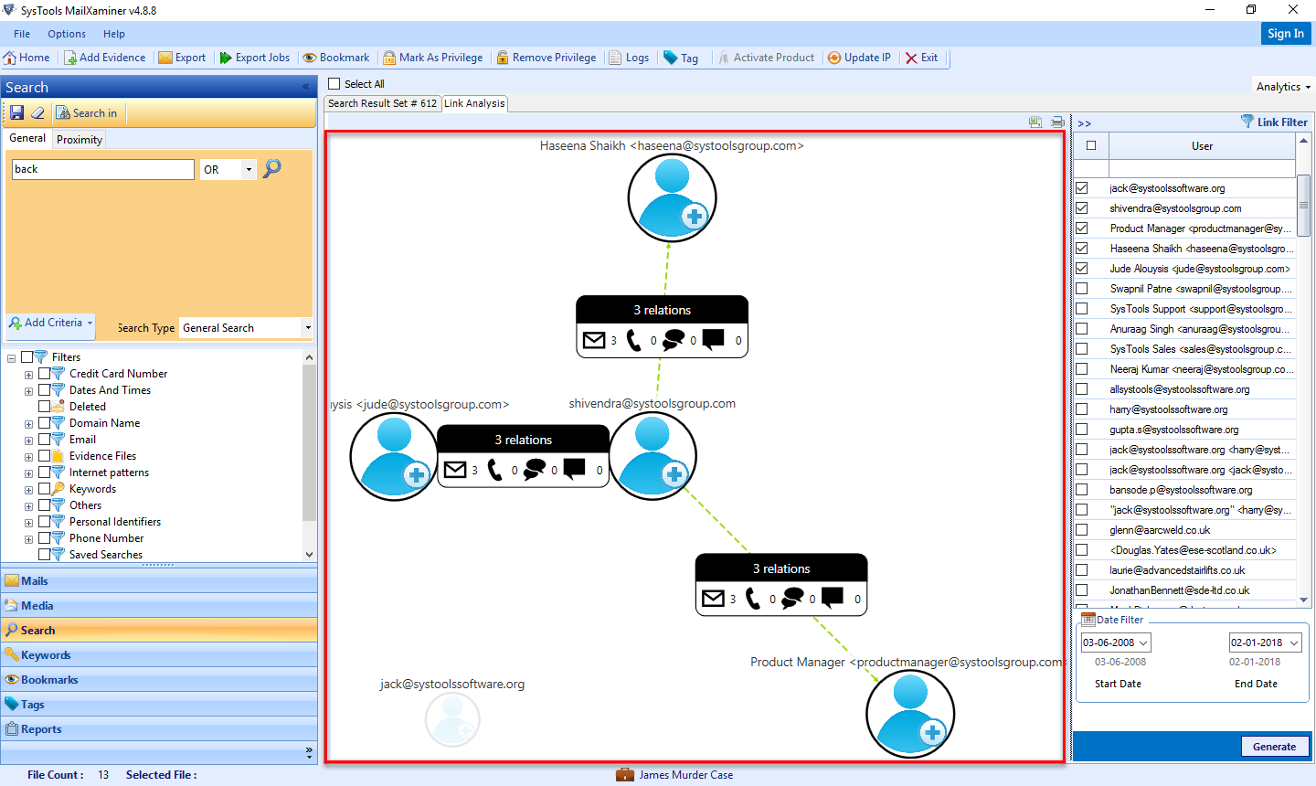Click the Link Filter funnel icon

pos(1247,122)
